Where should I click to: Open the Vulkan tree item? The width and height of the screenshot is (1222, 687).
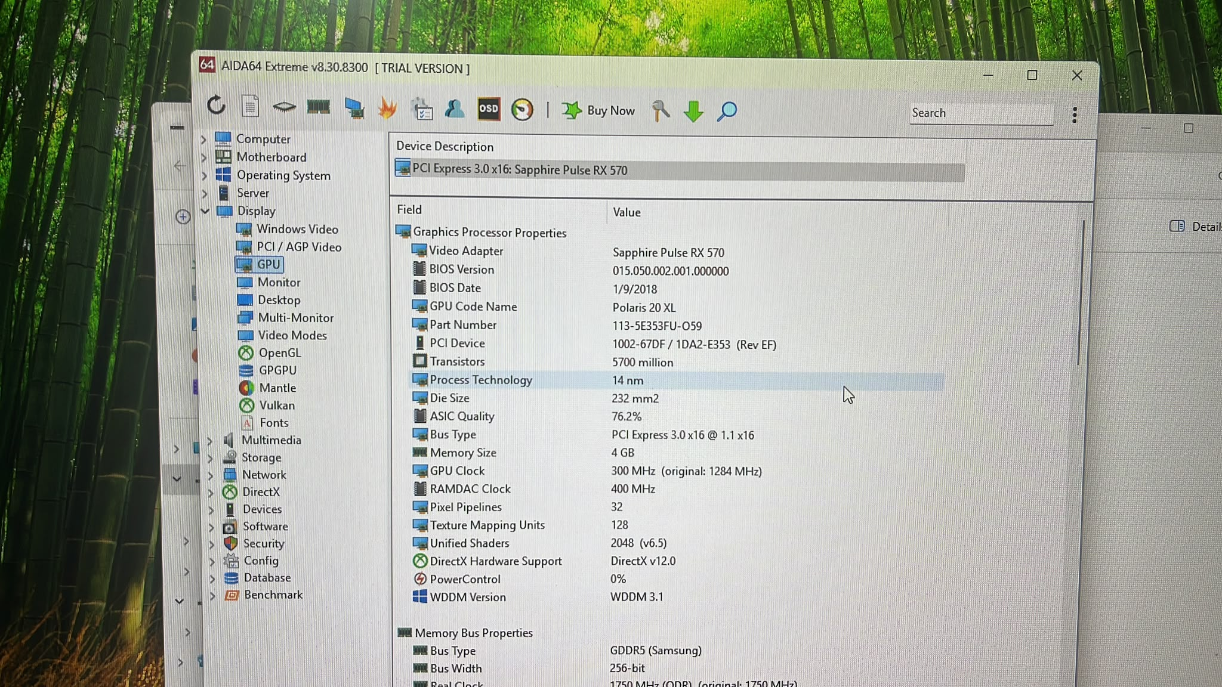tap(267, 406)
